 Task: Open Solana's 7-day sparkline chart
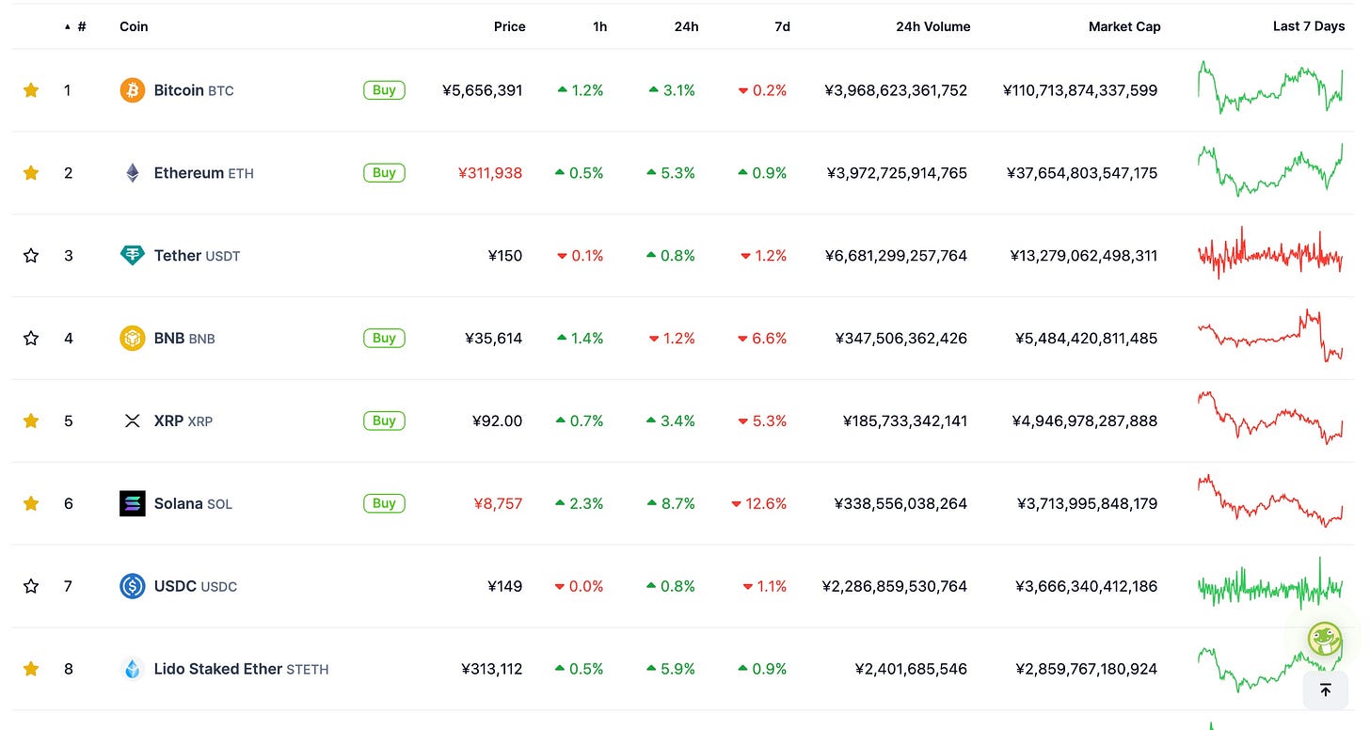[x=1270, y=501]
